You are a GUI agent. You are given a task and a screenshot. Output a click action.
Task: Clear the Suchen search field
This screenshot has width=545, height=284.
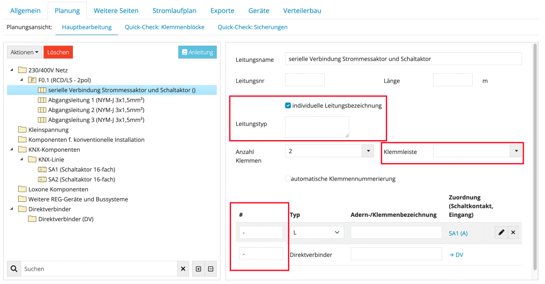click(183, 269)
